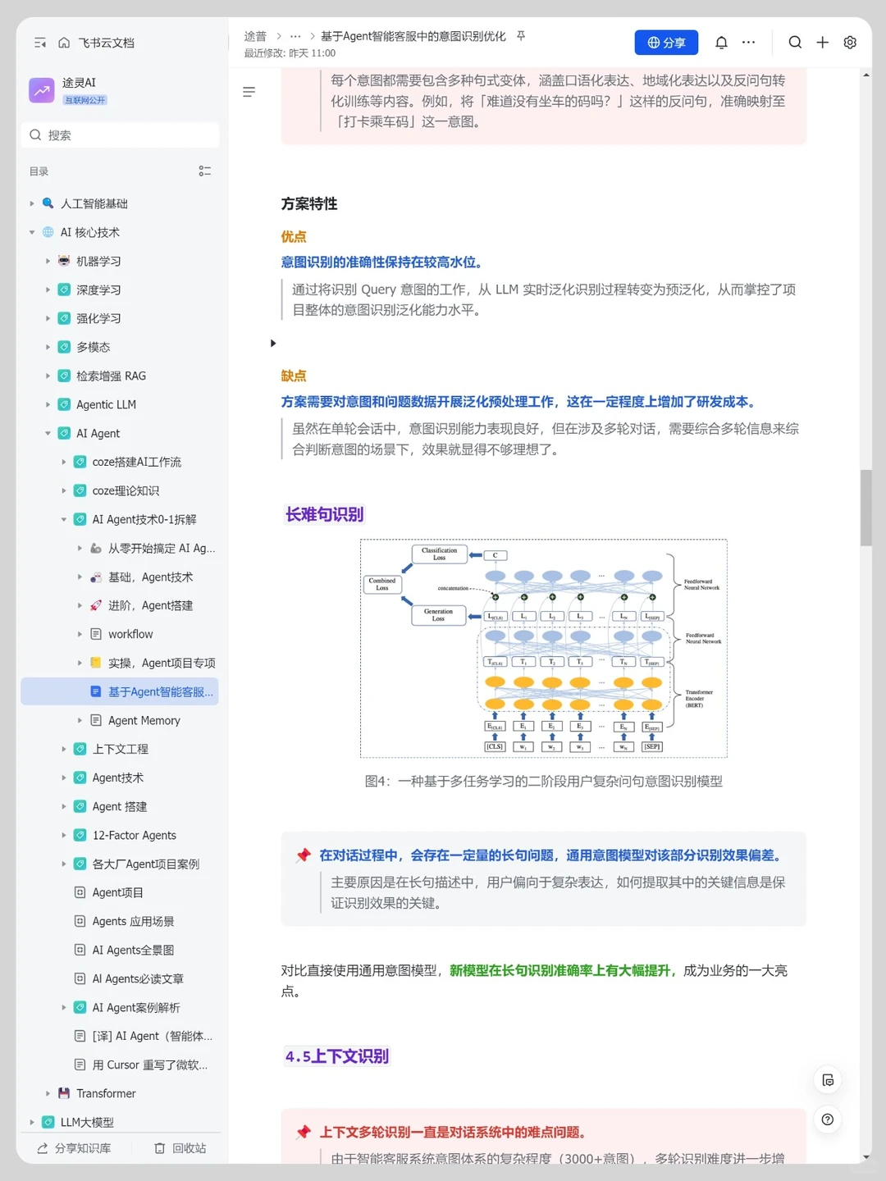The height and width of the screenshot is (1181, 886).
Task: Open the 飞书云文档 home link
Action: [106, 43]
